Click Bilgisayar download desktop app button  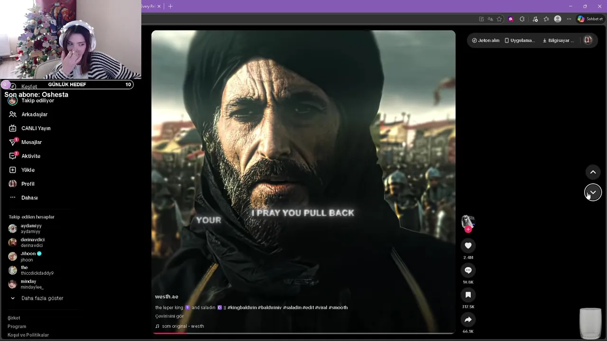(x=558, y=40)
